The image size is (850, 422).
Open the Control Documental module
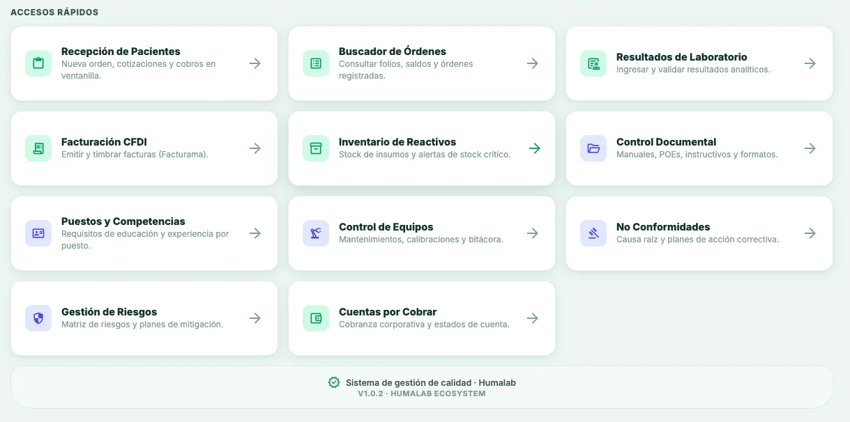699,148
